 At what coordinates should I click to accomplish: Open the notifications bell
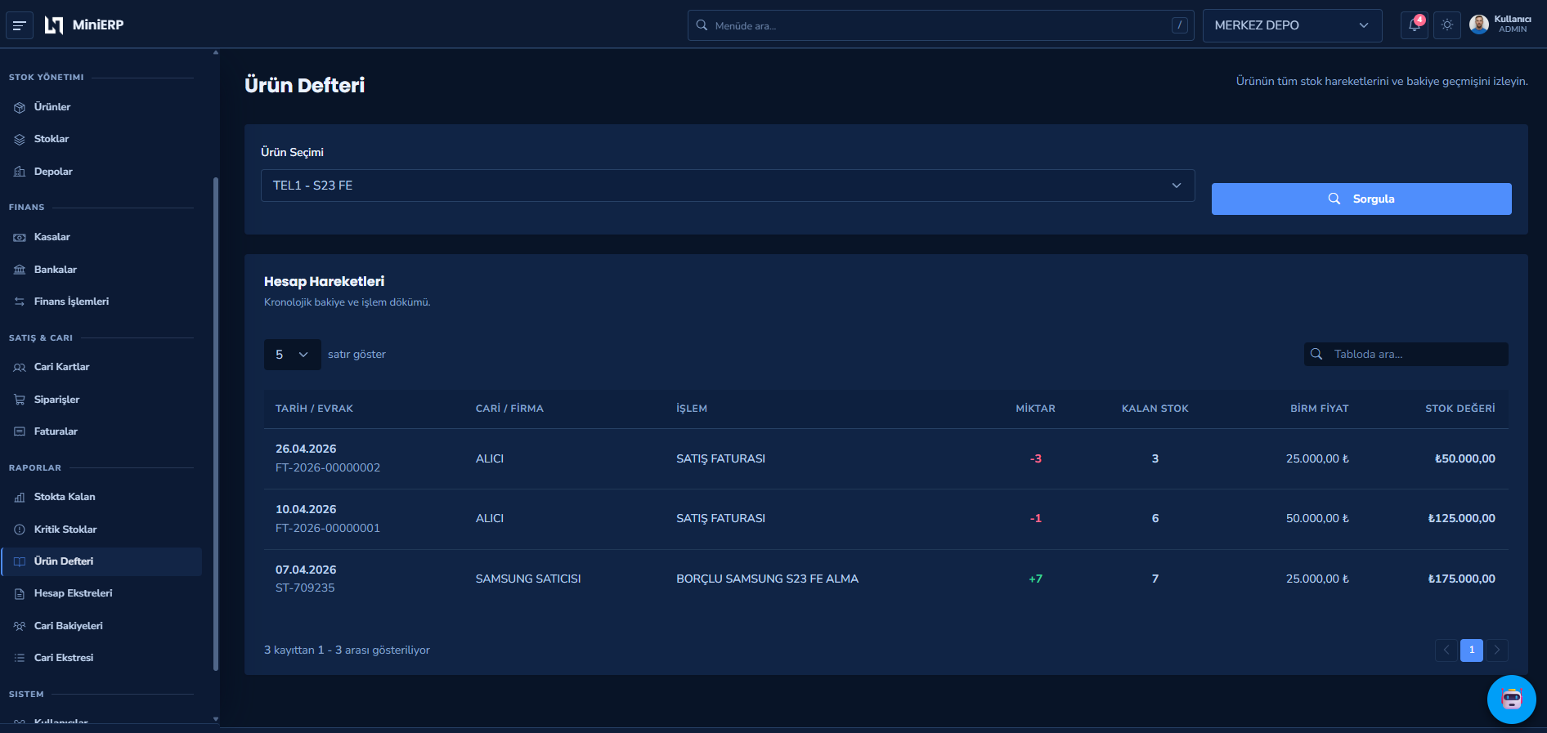coord(1415,25)
